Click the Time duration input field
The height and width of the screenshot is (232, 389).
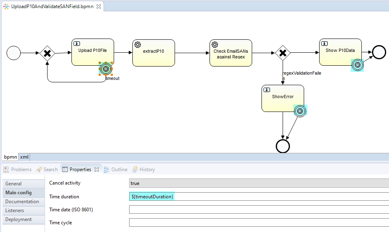click(x=258, y=197)
